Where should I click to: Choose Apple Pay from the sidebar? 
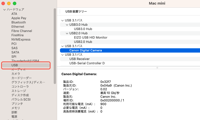pyautogui.click(x=19, y=18)
